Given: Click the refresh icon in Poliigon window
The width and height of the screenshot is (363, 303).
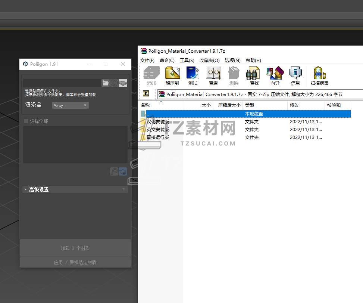Looking at the screenshot, I should point(114,83).
